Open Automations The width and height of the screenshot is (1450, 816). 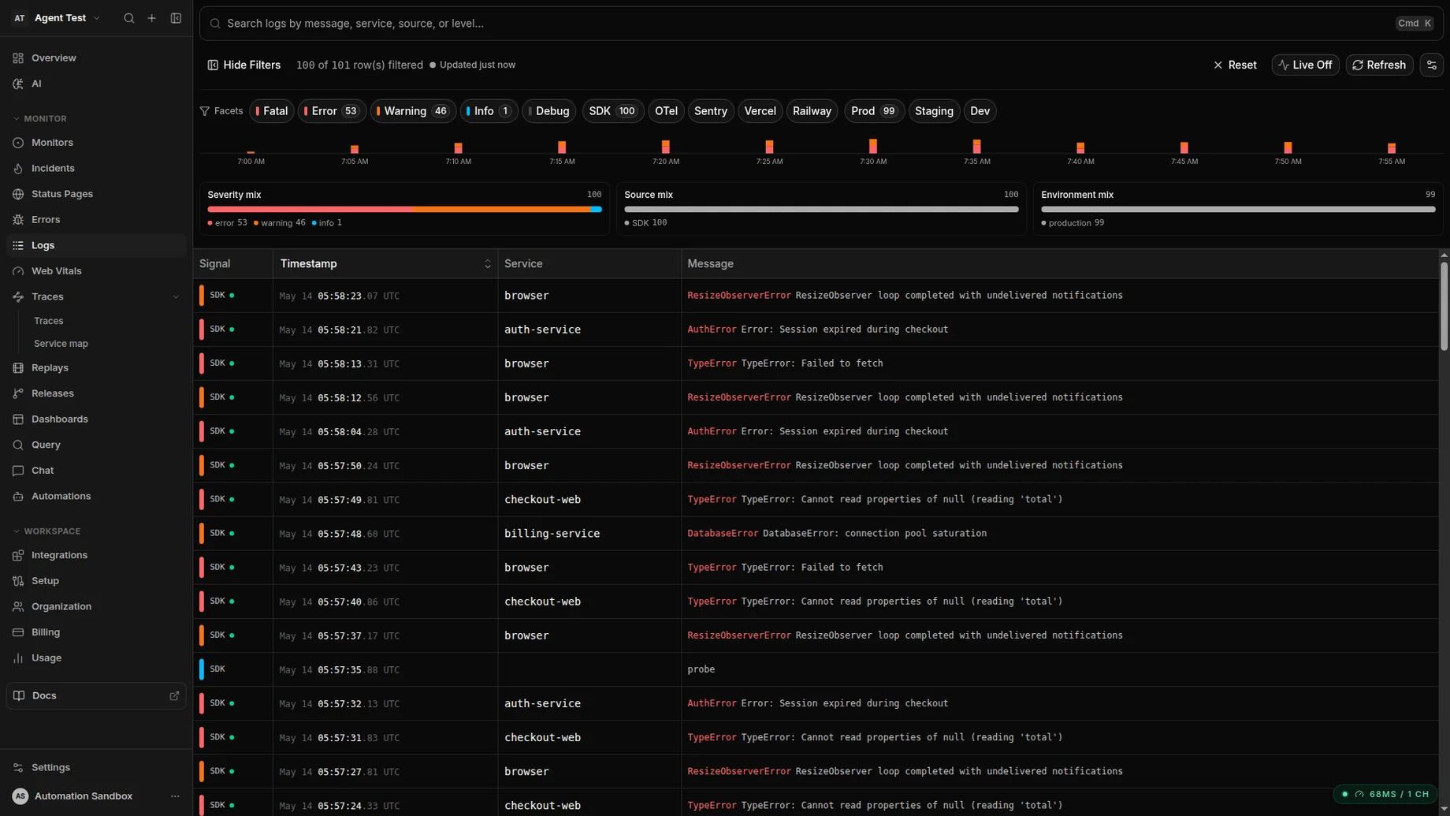(96, 497)
